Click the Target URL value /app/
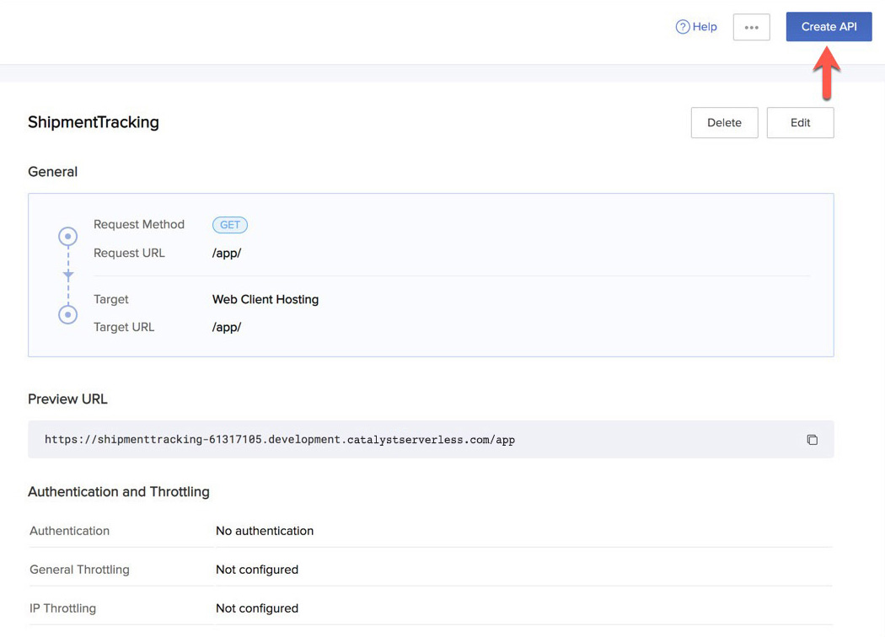885x637 pixels. pos(227,327)
